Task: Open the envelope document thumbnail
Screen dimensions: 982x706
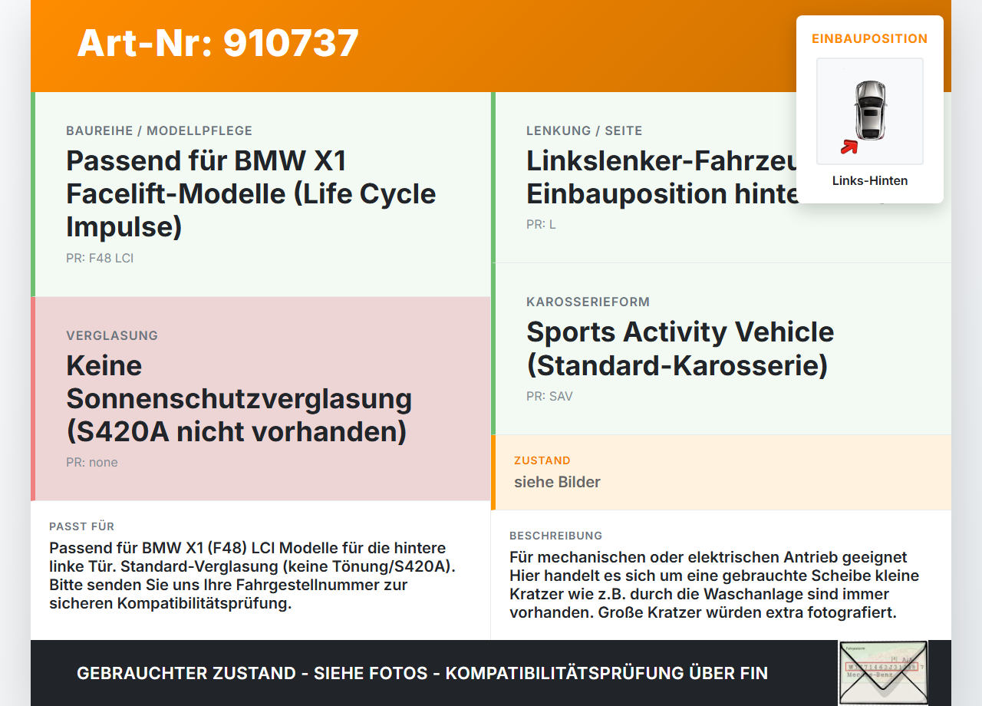Action: click(x=883, y=673)
